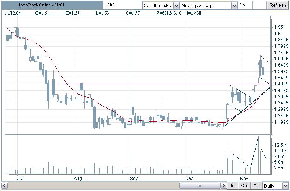Click the MetaStock Online - CMGI title label
The height and width of the screenshot is (191, 290).
pos(41,5)
